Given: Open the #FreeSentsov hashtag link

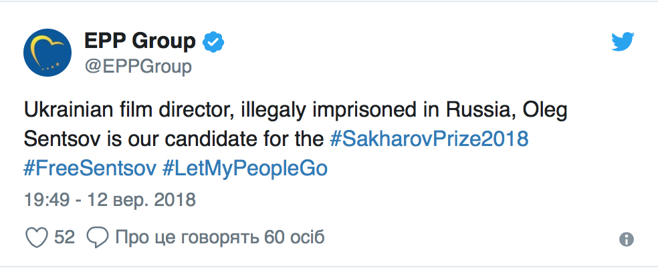Looking at the screenshot, I should (90, 168).
